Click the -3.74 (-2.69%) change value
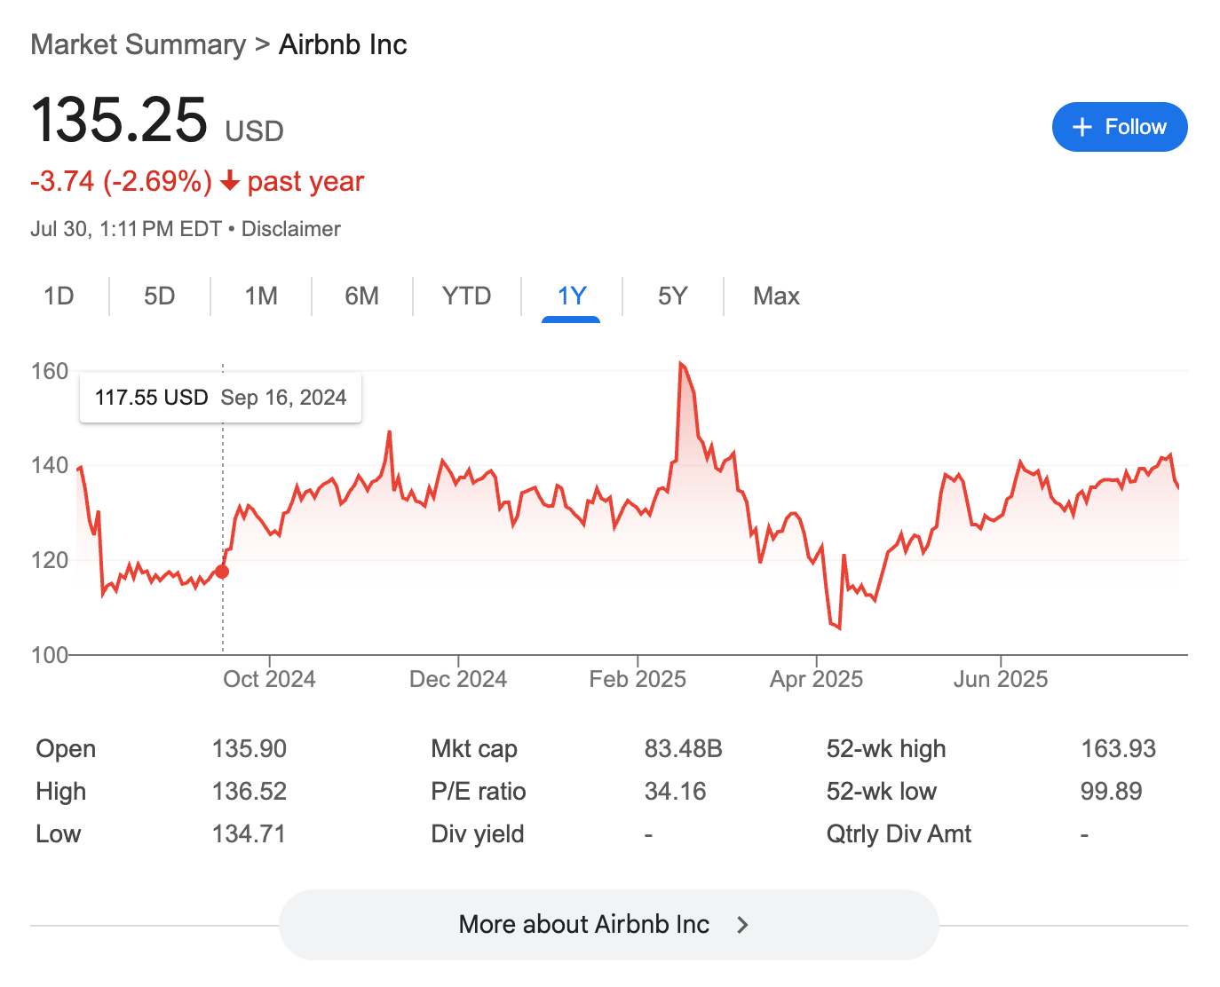The image size is (1220, 987). pos(122,181)
